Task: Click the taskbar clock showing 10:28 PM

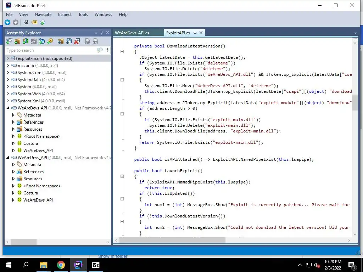Action: click(333, 265)
